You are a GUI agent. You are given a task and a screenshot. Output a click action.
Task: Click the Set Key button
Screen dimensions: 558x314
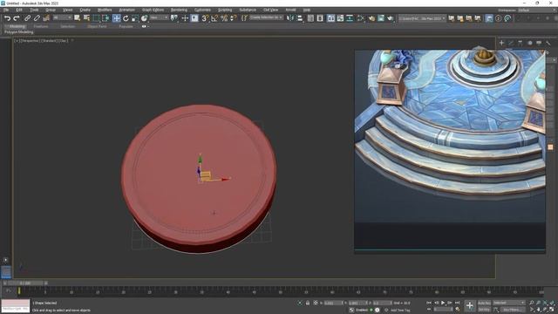484,310
